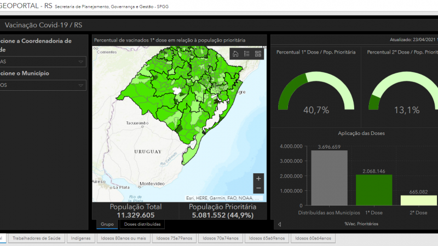Open the Idosos 80anos ou mais tab
This screenshot has height=246, width=438.
pyautogui.click(x=124, y=238)
